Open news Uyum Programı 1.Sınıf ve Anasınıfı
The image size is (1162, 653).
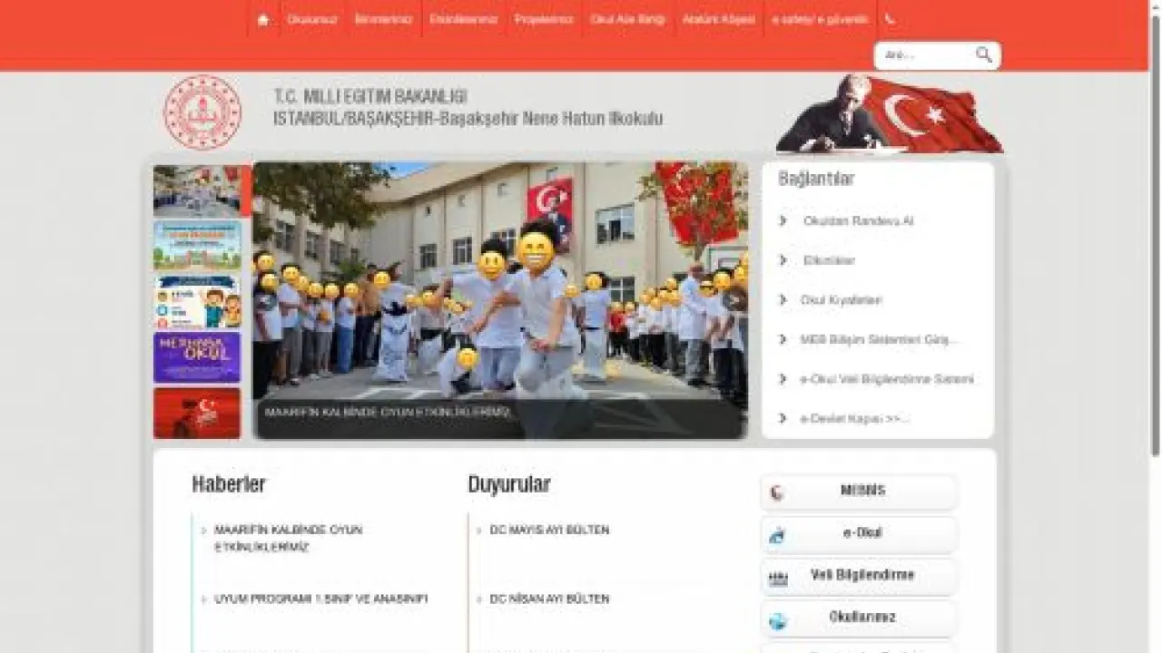coord(321,599)
